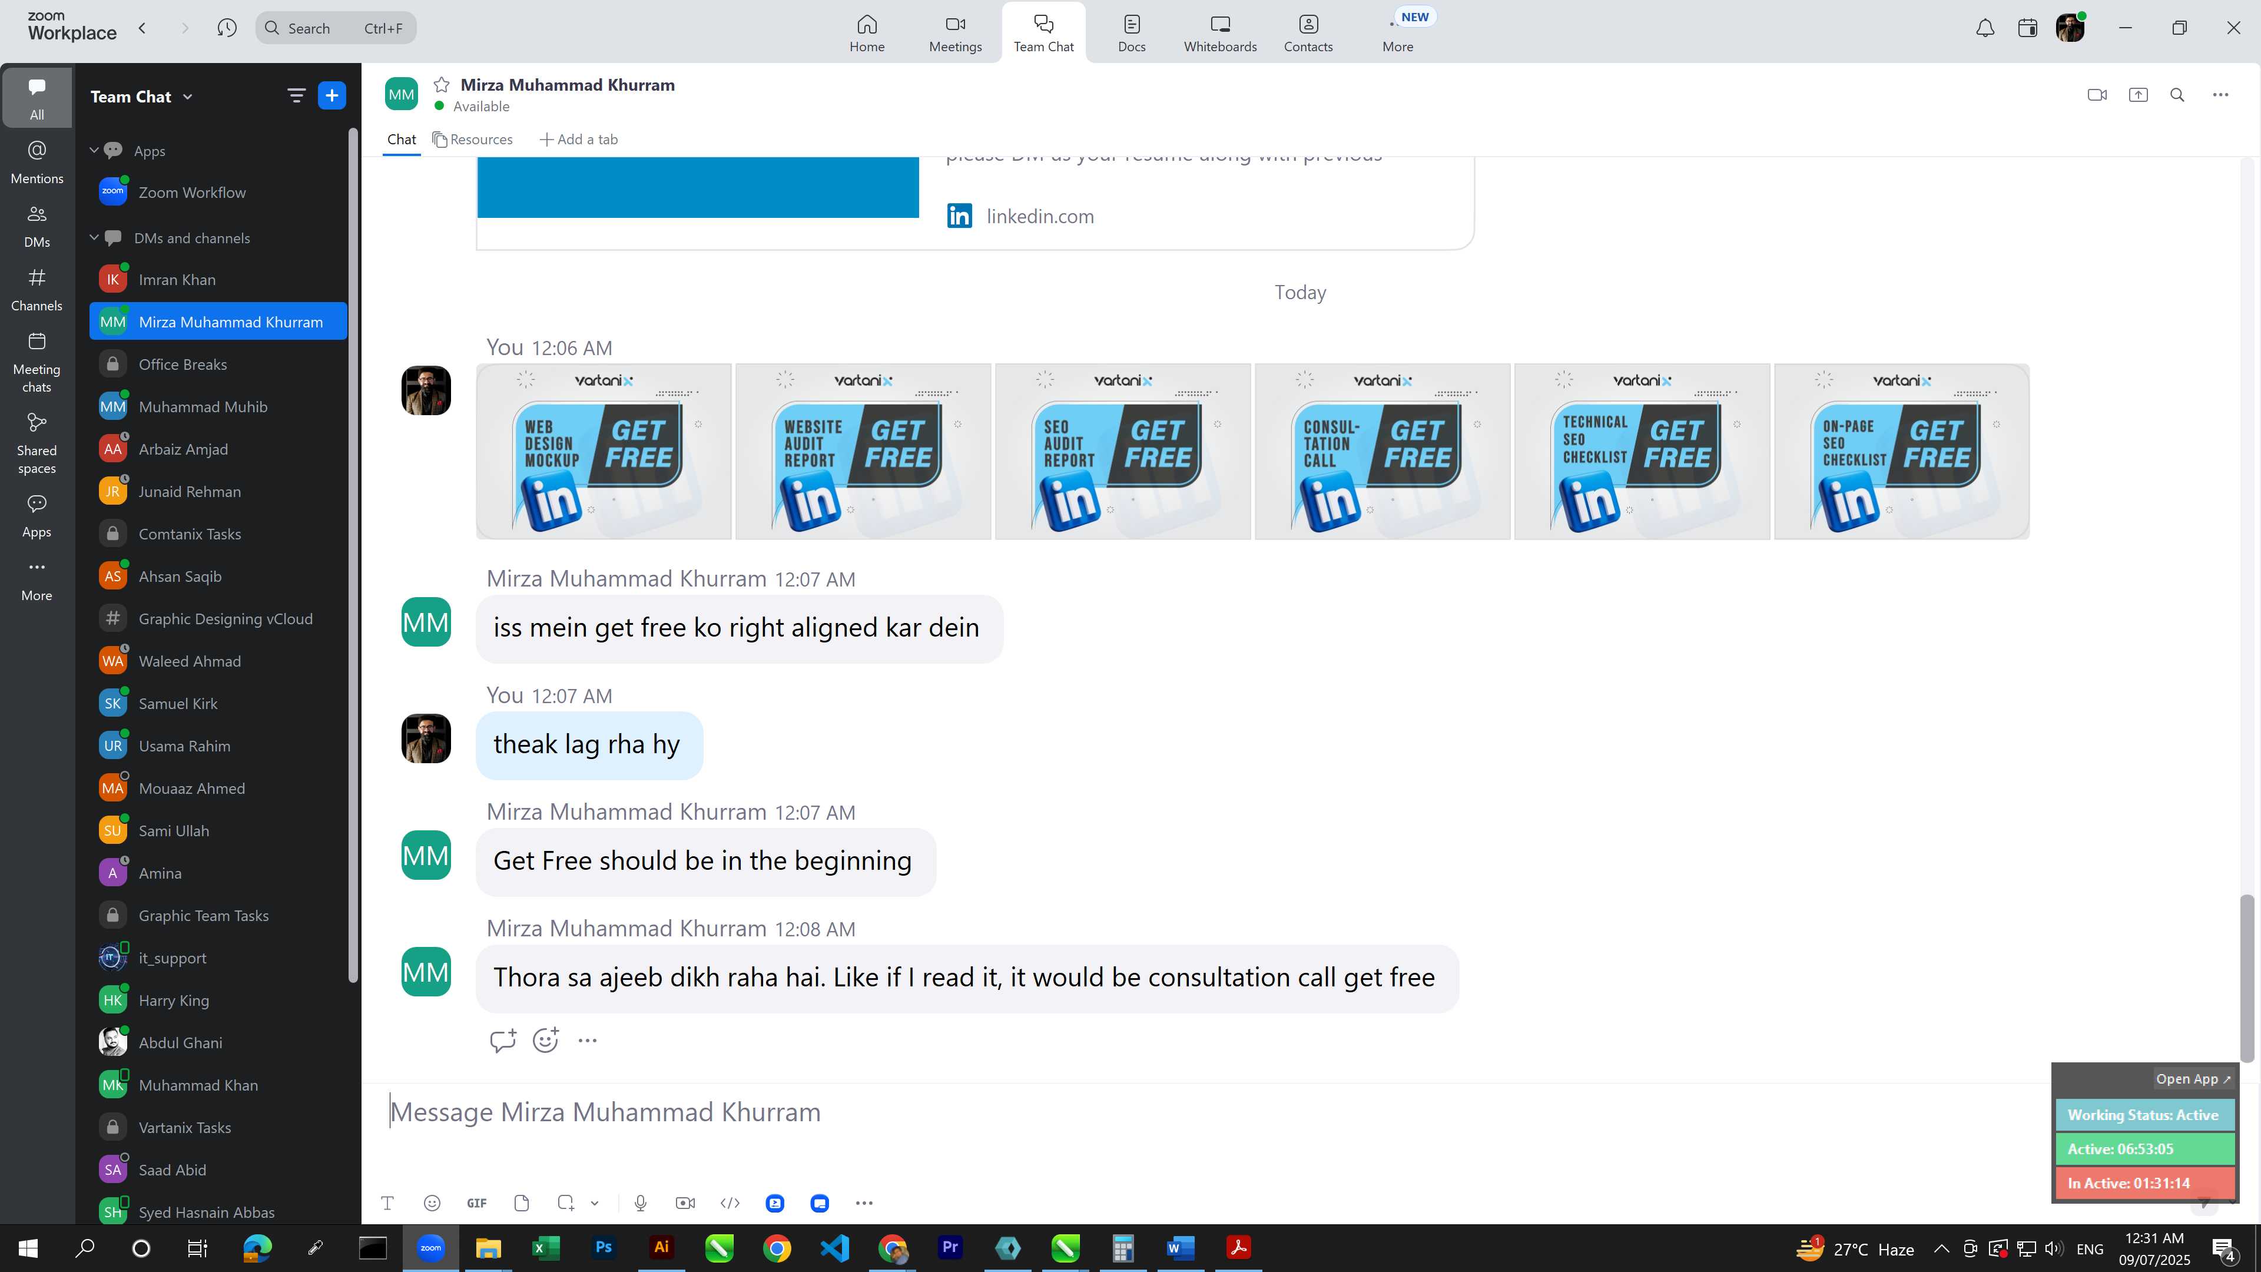Expand screenshot options dropdown arrow

tap(594, 1204)
